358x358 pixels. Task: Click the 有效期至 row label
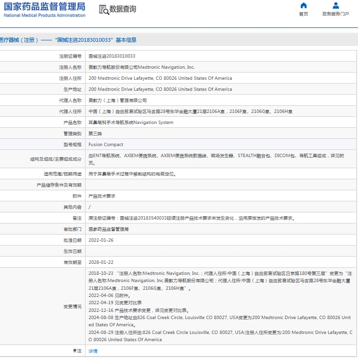tap(73, 262)
